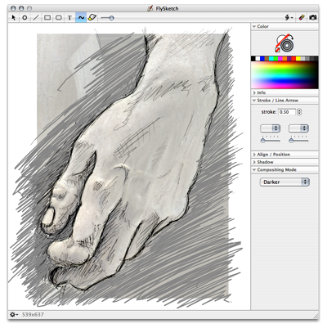Select the eraser tool in left toolbar
This screenshot has height=328, width=327.
coord(92,18)
